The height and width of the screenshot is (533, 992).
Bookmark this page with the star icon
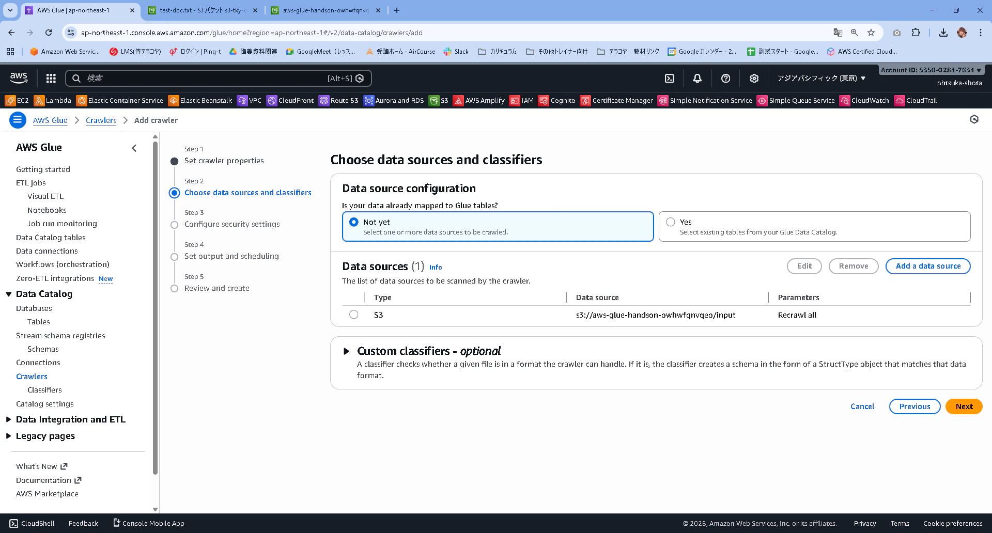[871, 33]
